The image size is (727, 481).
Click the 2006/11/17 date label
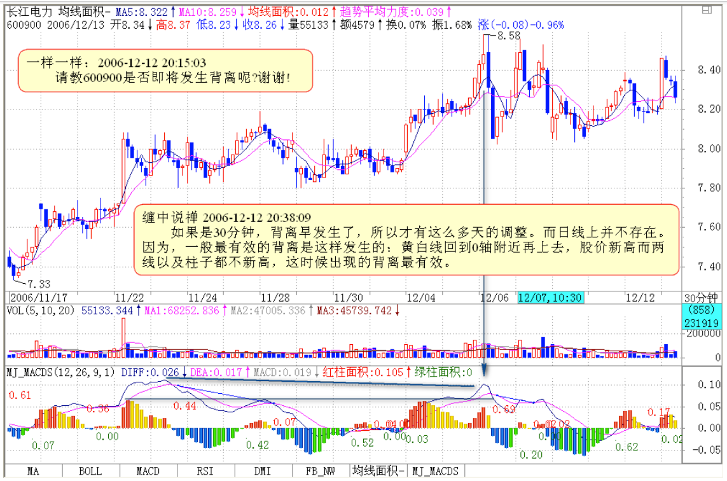click(x=39, y=297)
